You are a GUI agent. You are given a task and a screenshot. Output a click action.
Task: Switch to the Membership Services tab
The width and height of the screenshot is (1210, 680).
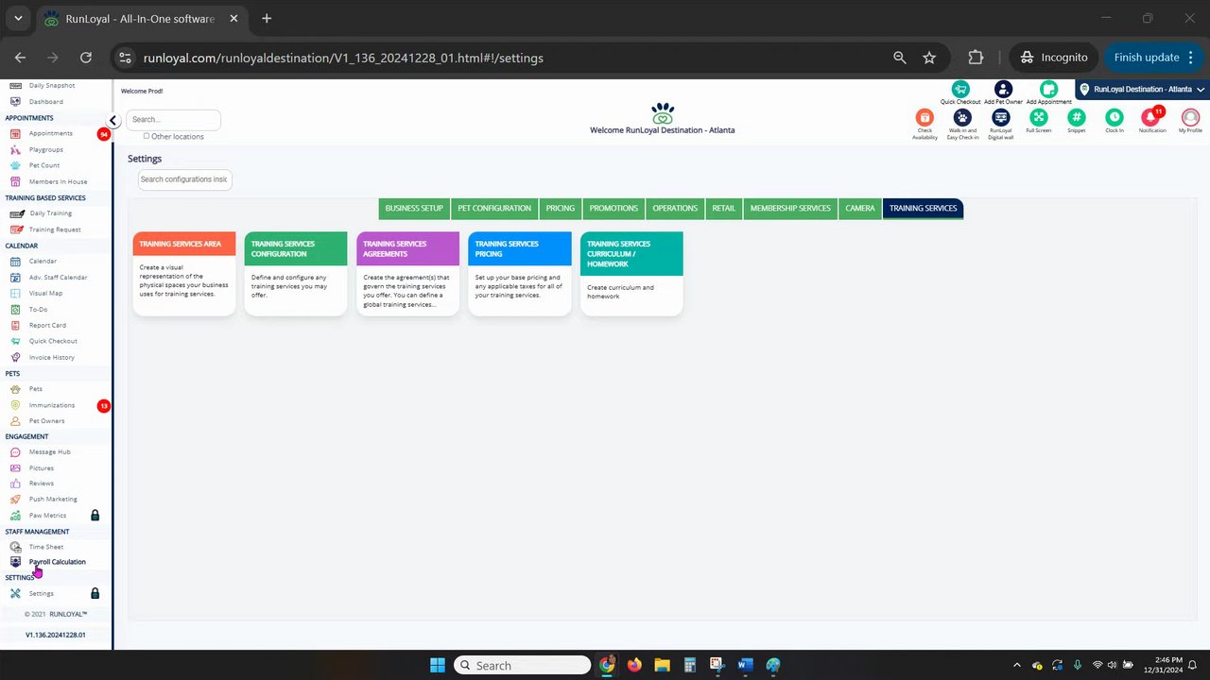coord(790,208)
